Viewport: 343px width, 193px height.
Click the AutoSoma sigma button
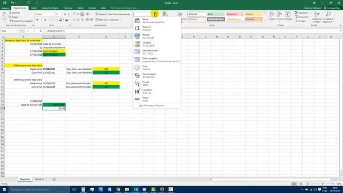click(302, 13)
